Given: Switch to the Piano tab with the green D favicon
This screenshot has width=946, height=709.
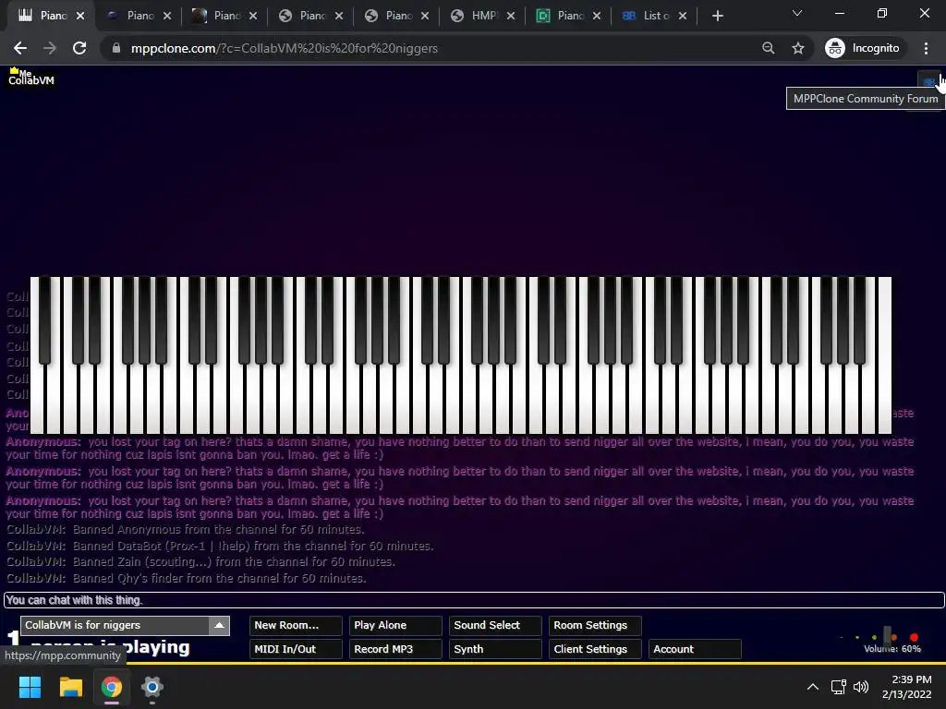Looking at the screenshot, I should click(568, 16).
